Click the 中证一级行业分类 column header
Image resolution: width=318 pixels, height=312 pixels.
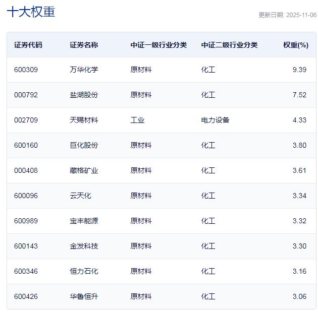158,45
